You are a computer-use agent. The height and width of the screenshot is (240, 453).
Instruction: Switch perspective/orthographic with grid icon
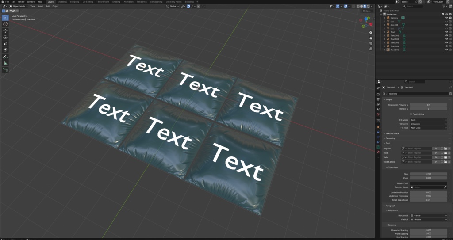[371, 49]
